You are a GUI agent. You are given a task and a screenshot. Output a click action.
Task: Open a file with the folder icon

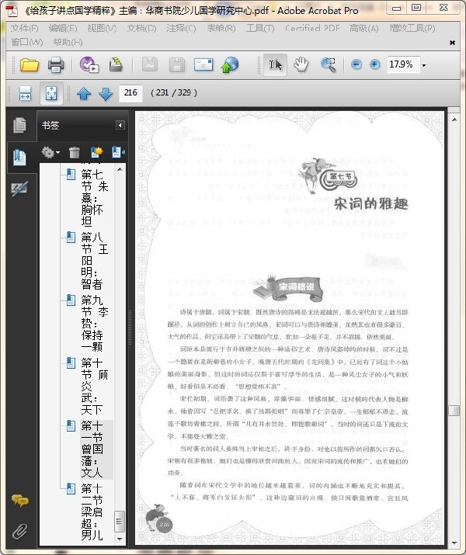(x=29, y=64)
